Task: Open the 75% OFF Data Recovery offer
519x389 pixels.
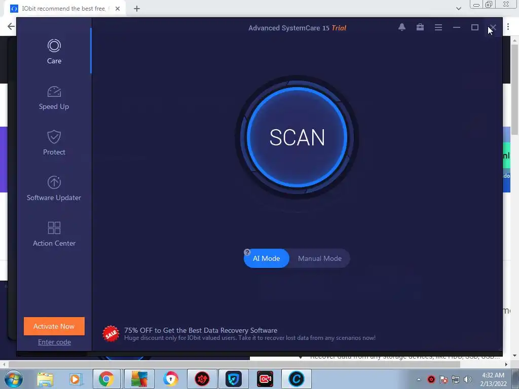Action: [250, 334]
